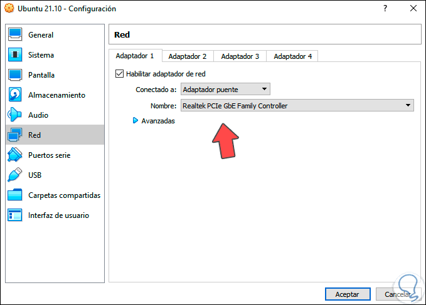Select the Puertos serie icon

click(x=15, y=155)
